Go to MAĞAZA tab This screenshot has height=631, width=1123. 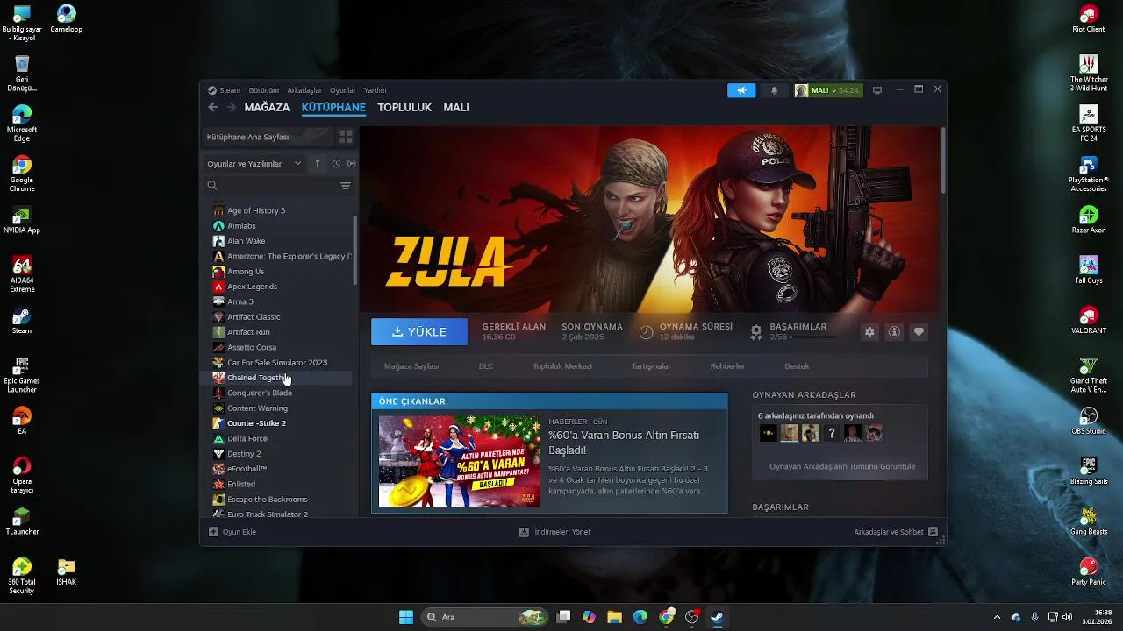point(267,107)
